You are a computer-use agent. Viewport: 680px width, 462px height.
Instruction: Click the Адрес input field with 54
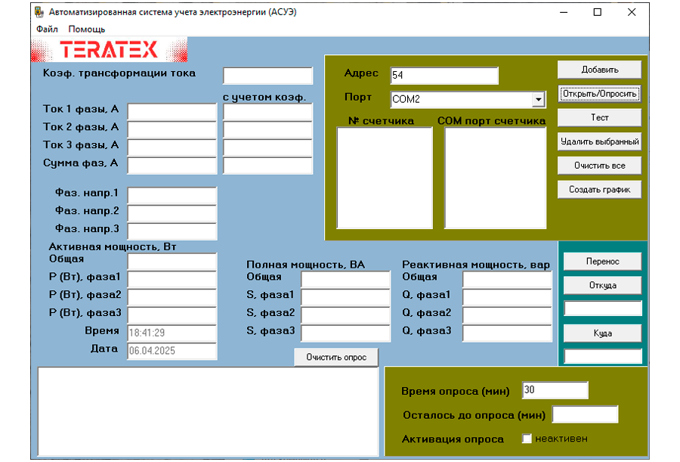click(x=444, y=76)
